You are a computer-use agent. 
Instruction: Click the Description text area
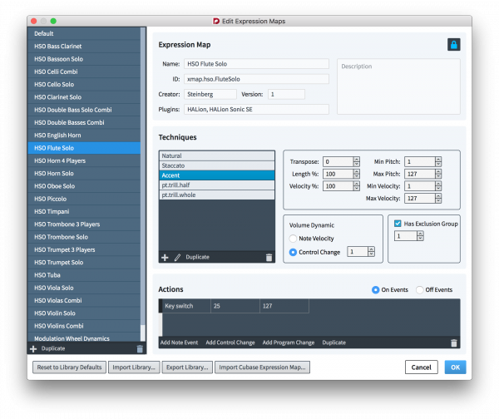tap(398, 86)
